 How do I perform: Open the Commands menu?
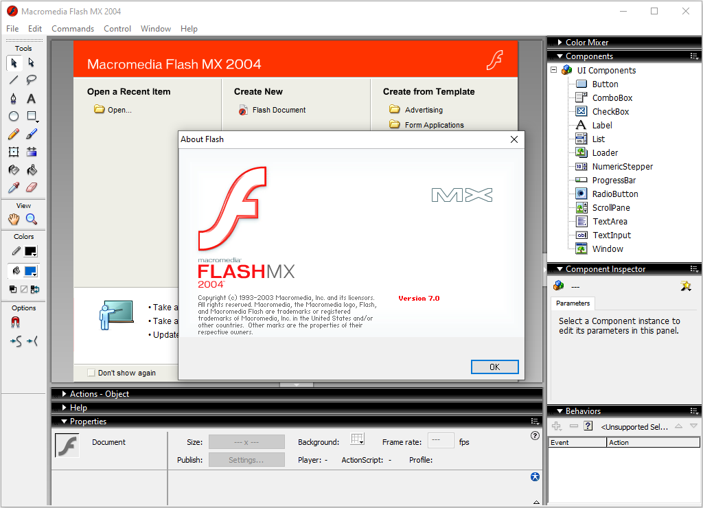(x=73, y=29)
